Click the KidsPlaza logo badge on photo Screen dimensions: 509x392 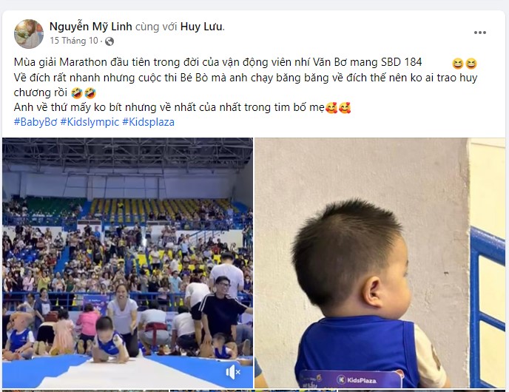[x=352, y=379]
